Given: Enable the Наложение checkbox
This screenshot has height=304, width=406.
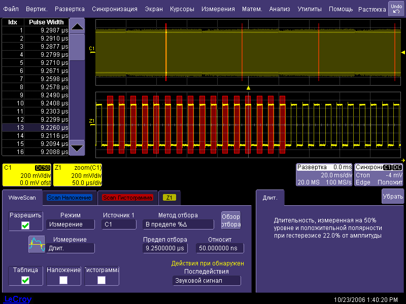Looking at the screenshot, I should [63, 280].
